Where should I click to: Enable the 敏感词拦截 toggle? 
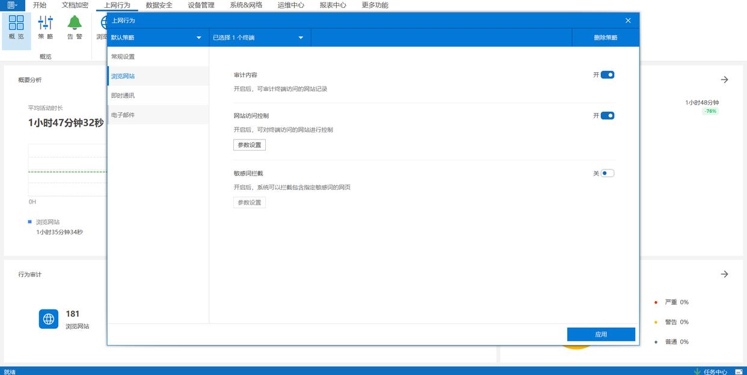607,174
